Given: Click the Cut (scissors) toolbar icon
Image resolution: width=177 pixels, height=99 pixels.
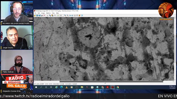Looking at the screenshot, I should click(x=48, y=15).
